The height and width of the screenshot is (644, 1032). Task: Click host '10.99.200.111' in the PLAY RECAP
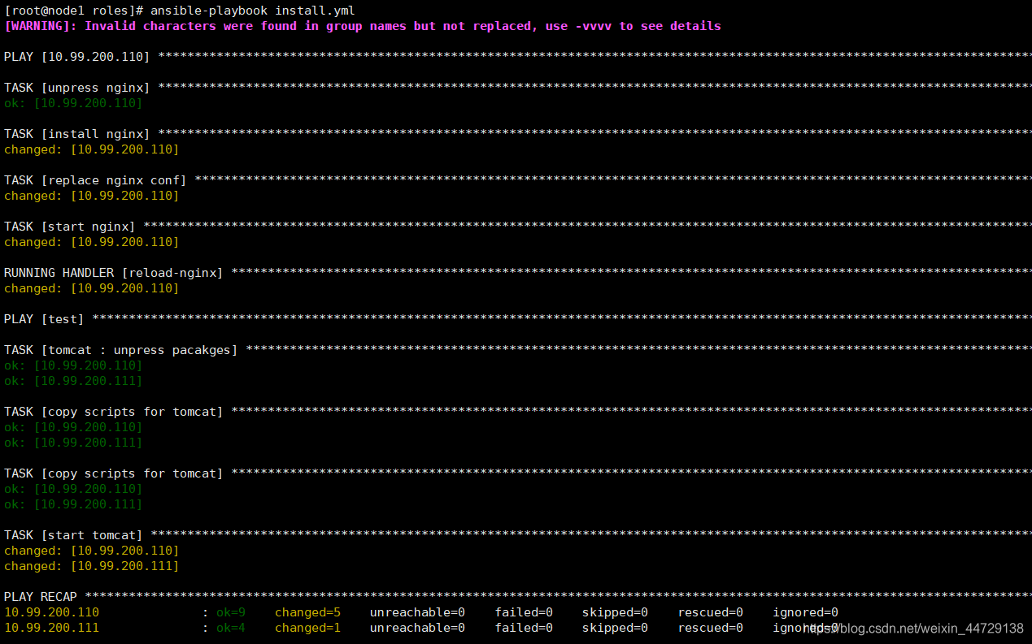tap(52, 628)
